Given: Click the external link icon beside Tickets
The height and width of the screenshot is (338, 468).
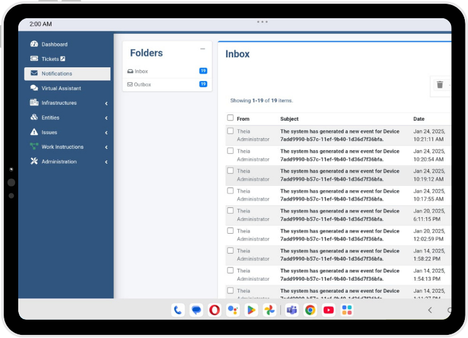Looking at the screenshot, I should point(63,59).
